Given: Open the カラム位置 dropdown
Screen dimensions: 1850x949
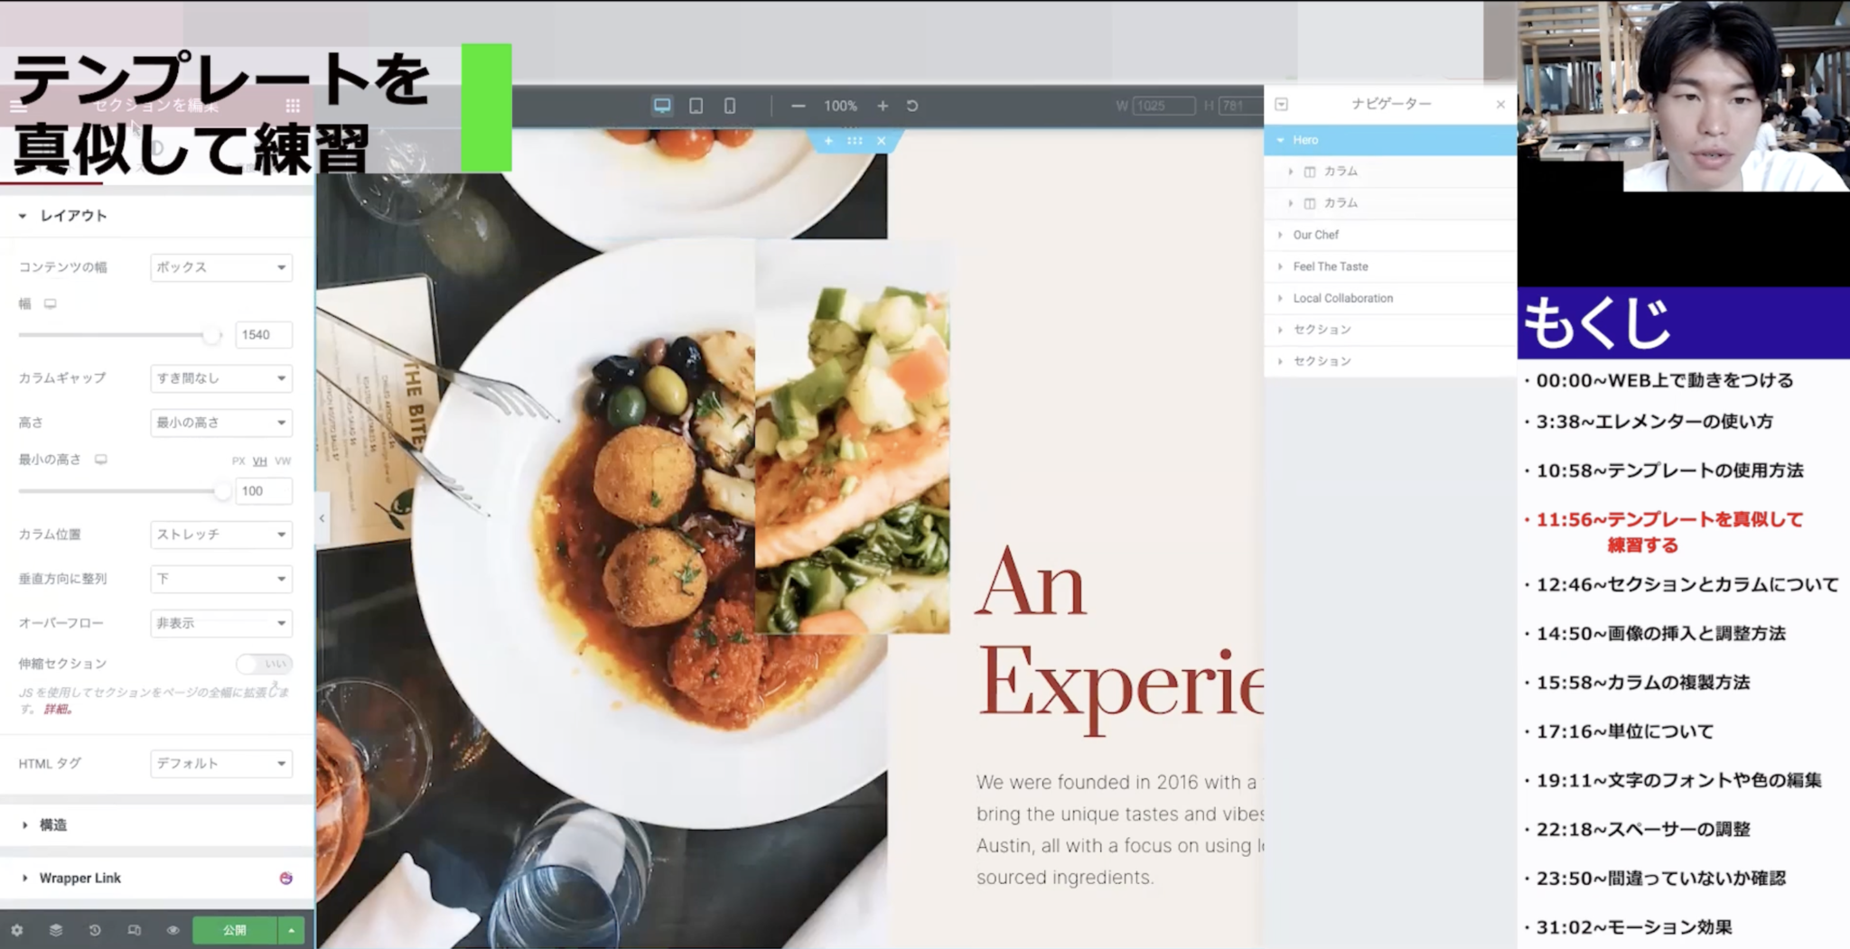Looking at the screenshot, I should (221, 535).
